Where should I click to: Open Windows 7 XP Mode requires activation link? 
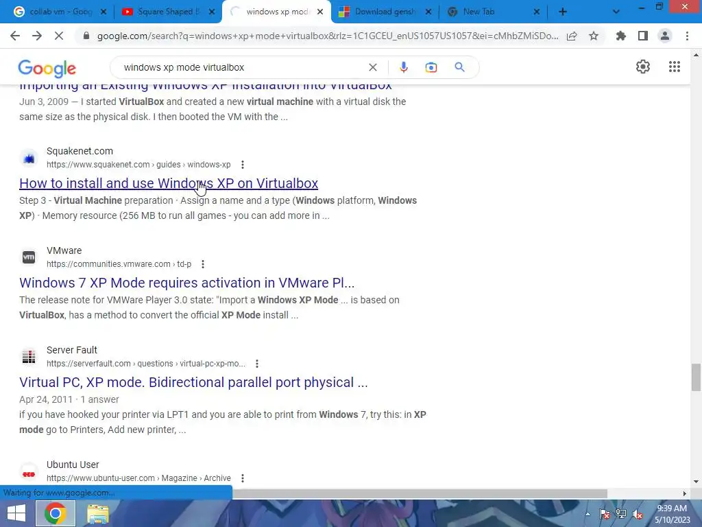(186, 283)
